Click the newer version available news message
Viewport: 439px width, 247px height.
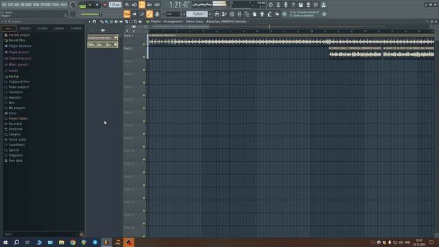[x=305, y=14]
